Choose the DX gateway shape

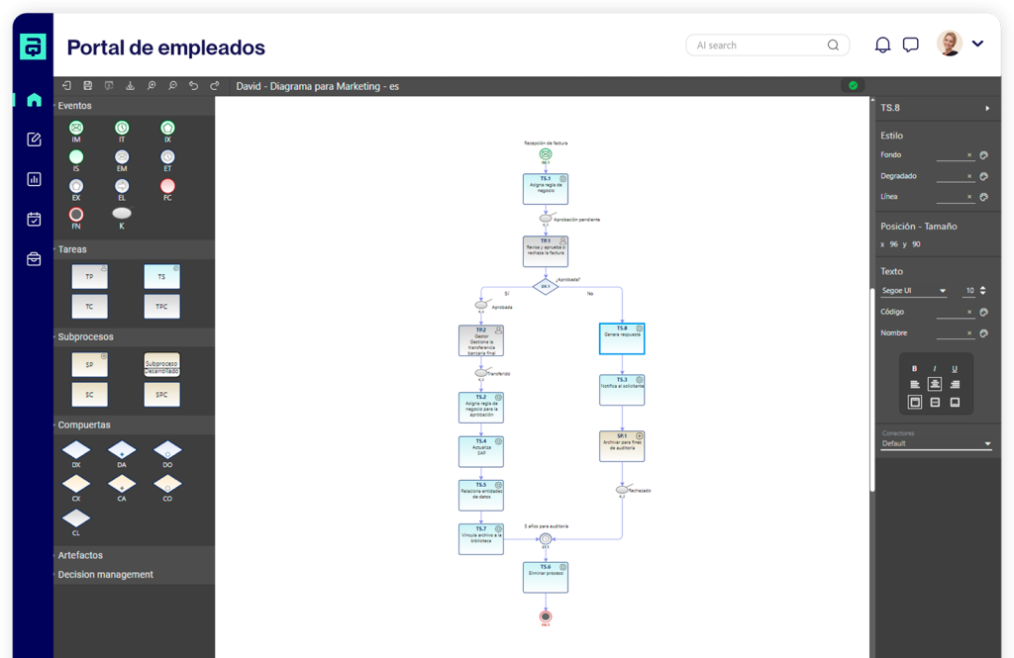click(x=76, y=451)
